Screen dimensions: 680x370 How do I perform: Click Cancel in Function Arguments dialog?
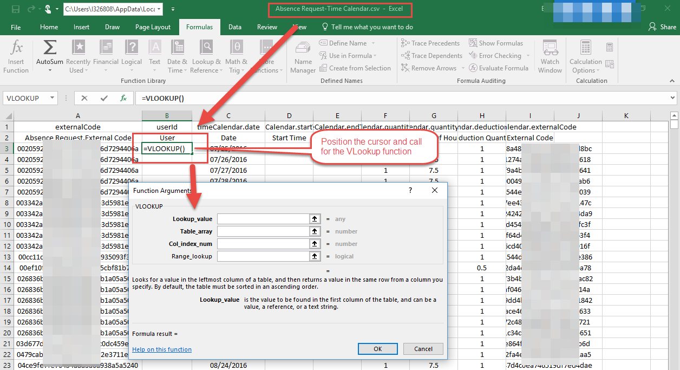(423, 349)
